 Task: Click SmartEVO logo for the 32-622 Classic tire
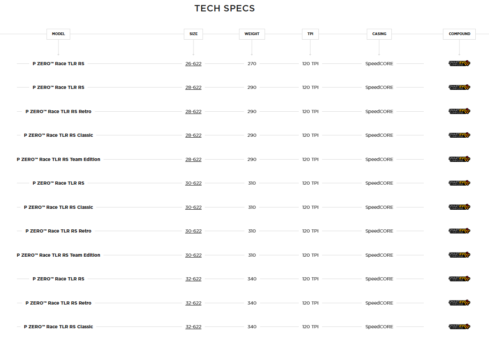pos(459,327)
